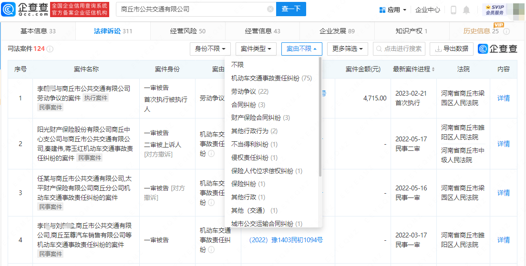
Task: Click the Qcc.com logo
Action: [x=25, y=9]
